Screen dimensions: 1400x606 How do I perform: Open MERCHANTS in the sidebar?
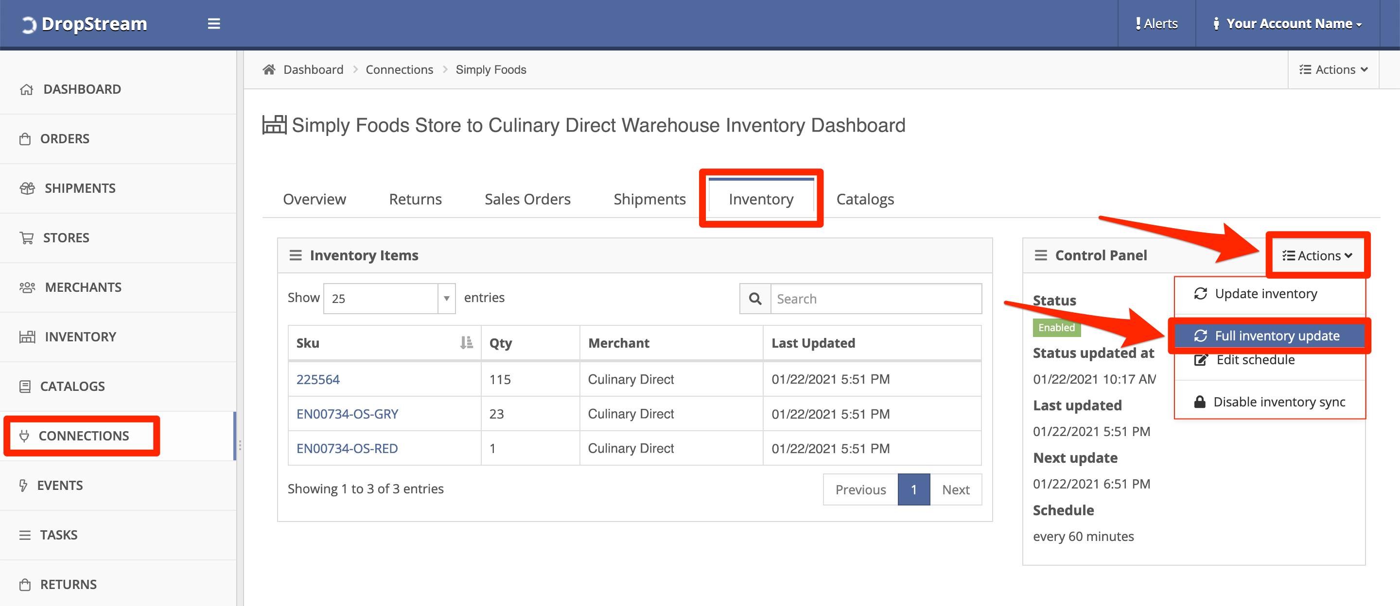point(83,287)
